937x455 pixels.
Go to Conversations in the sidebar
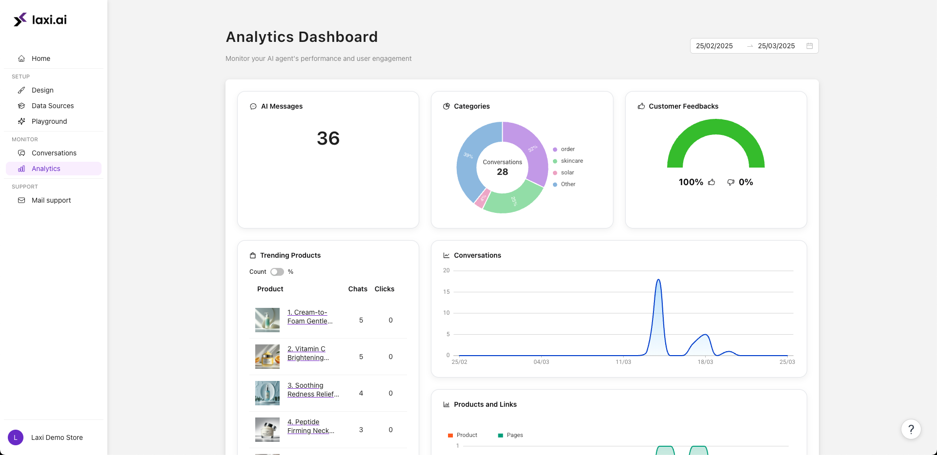click(54, 153)
